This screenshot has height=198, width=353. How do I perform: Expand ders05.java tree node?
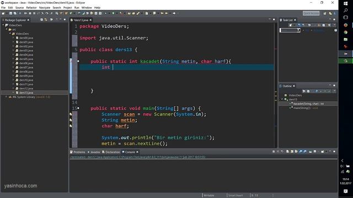coord(13,59)
